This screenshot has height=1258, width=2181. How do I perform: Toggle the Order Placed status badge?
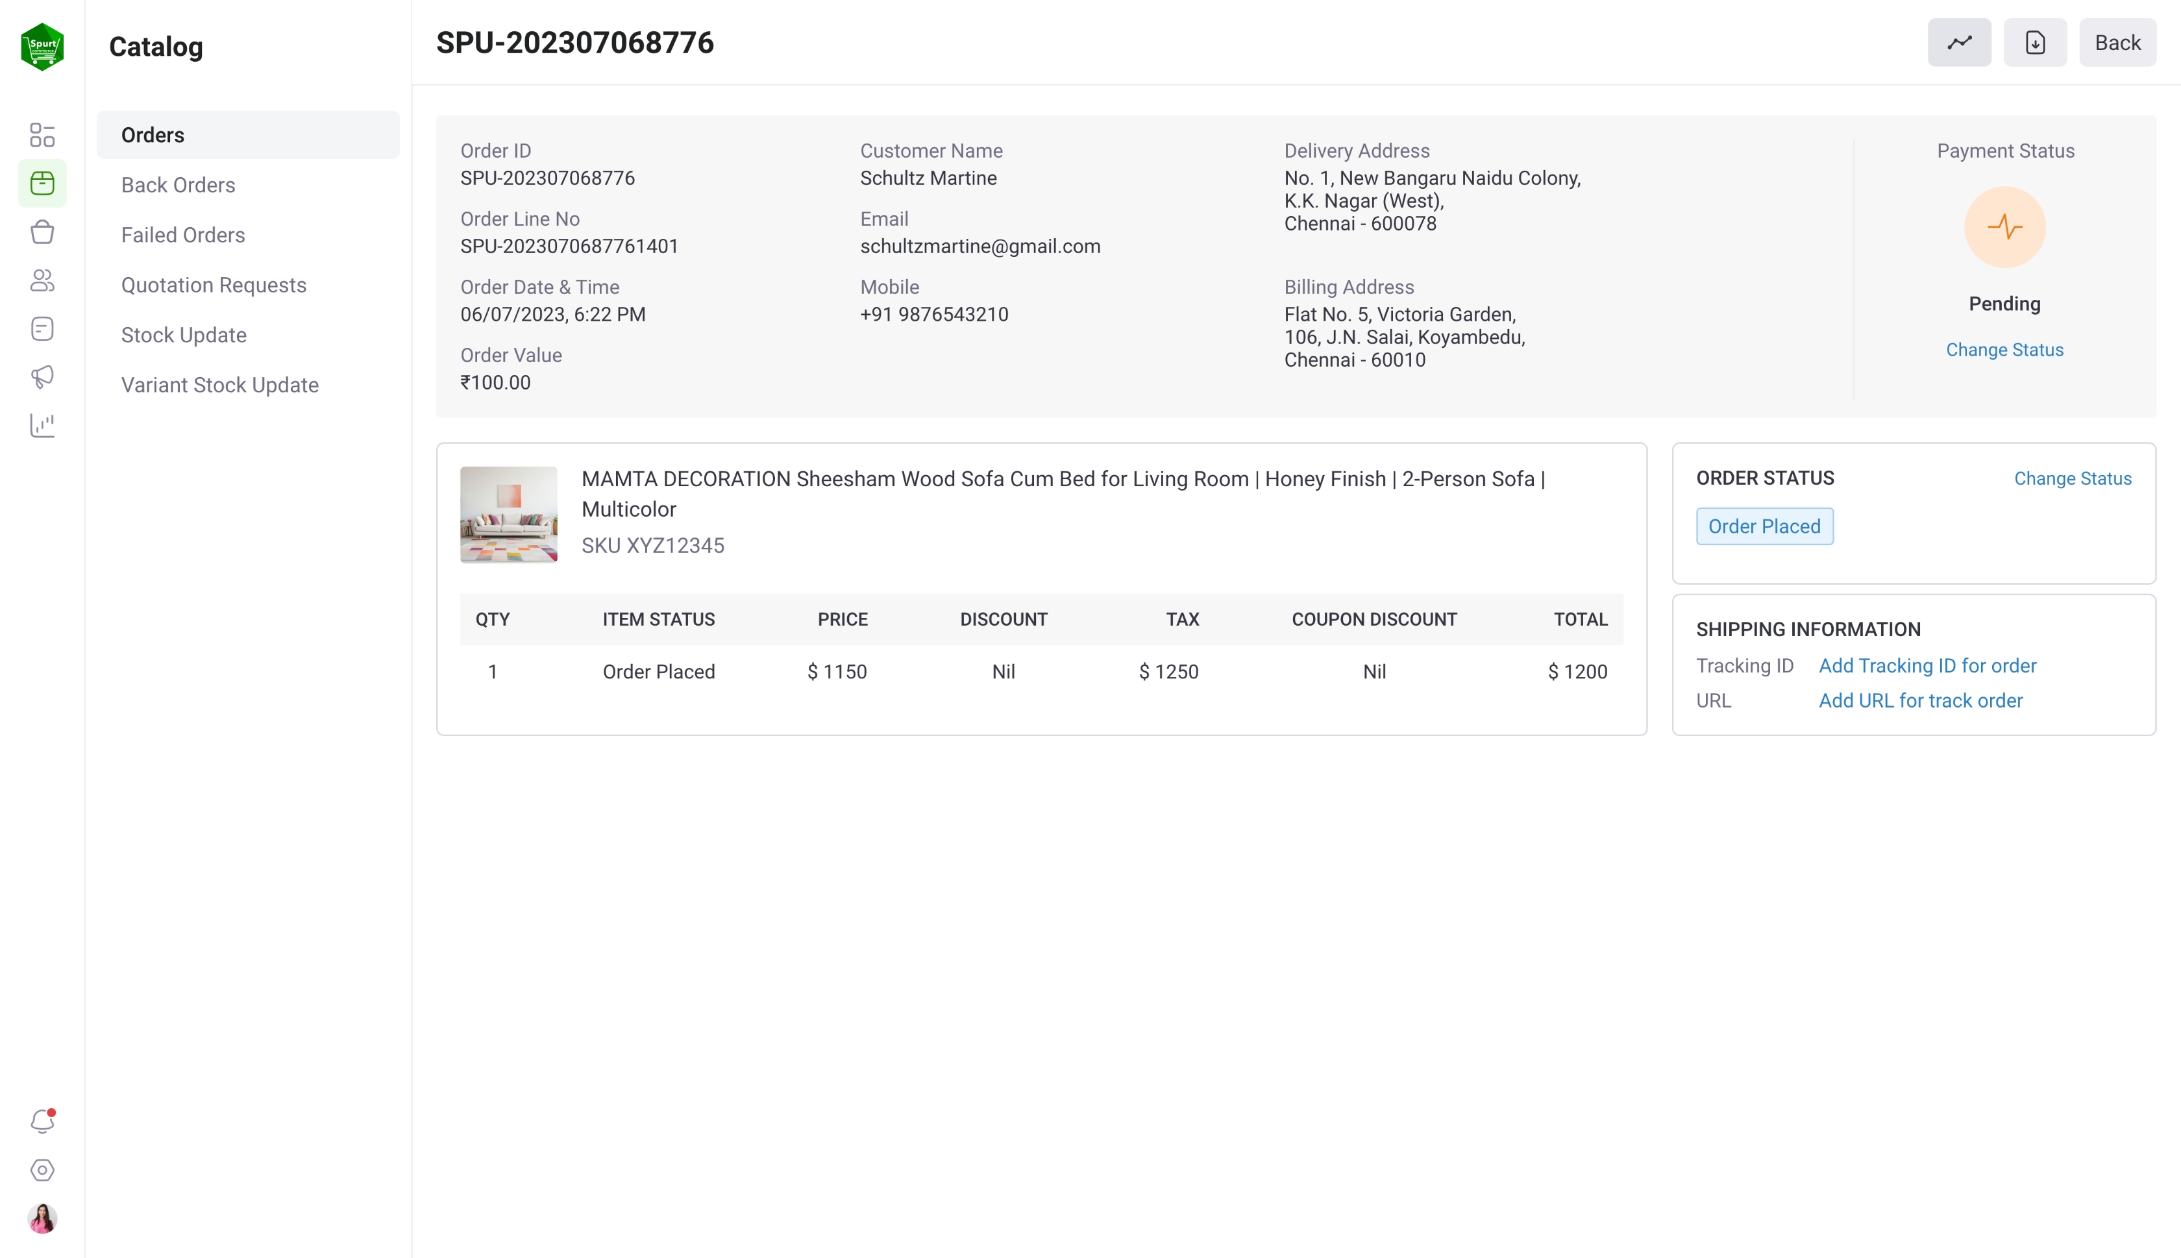click(1763, 526)
